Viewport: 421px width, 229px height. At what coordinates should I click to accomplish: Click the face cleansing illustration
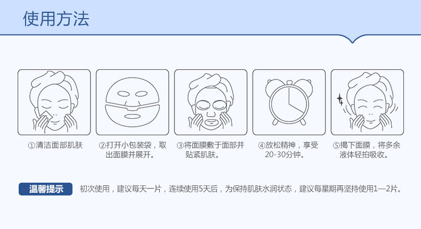click(x=54, y=102)
